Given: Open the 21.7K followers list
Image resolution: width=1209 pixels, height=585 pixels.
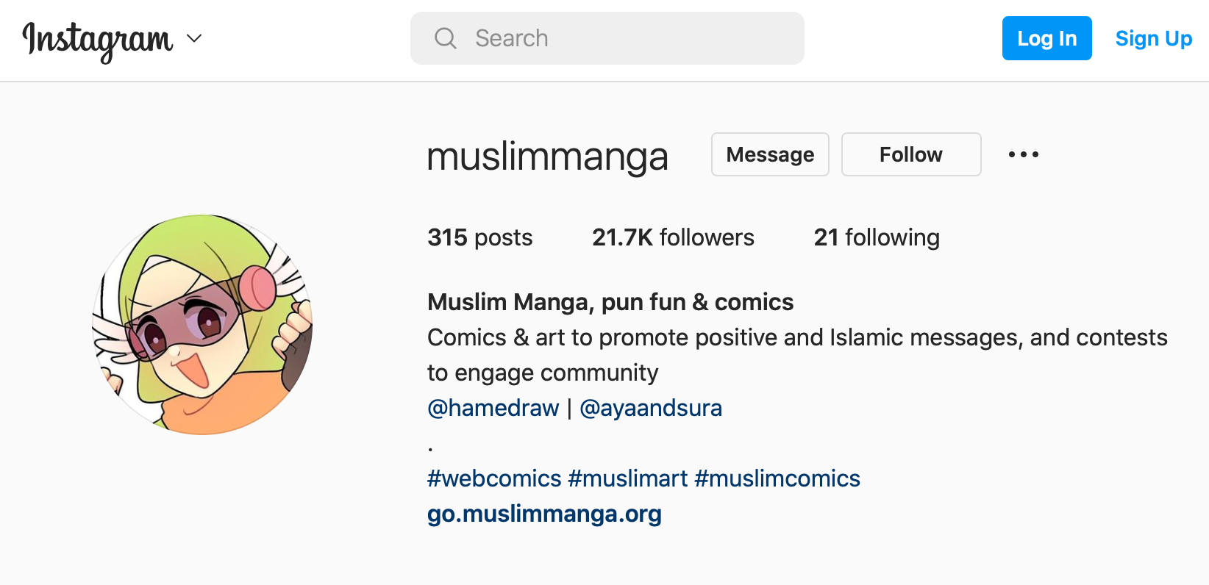Looking at the screenshot, I should tap(673, 237).
